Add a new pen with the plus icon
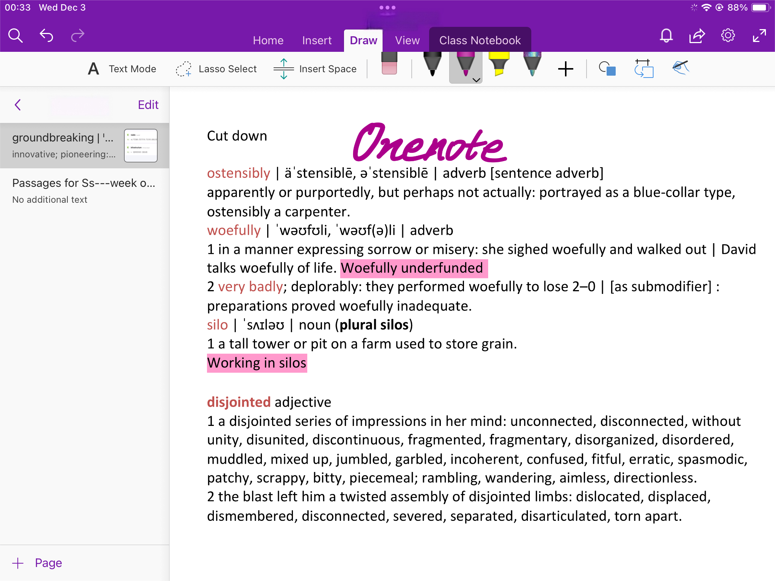 565,69
